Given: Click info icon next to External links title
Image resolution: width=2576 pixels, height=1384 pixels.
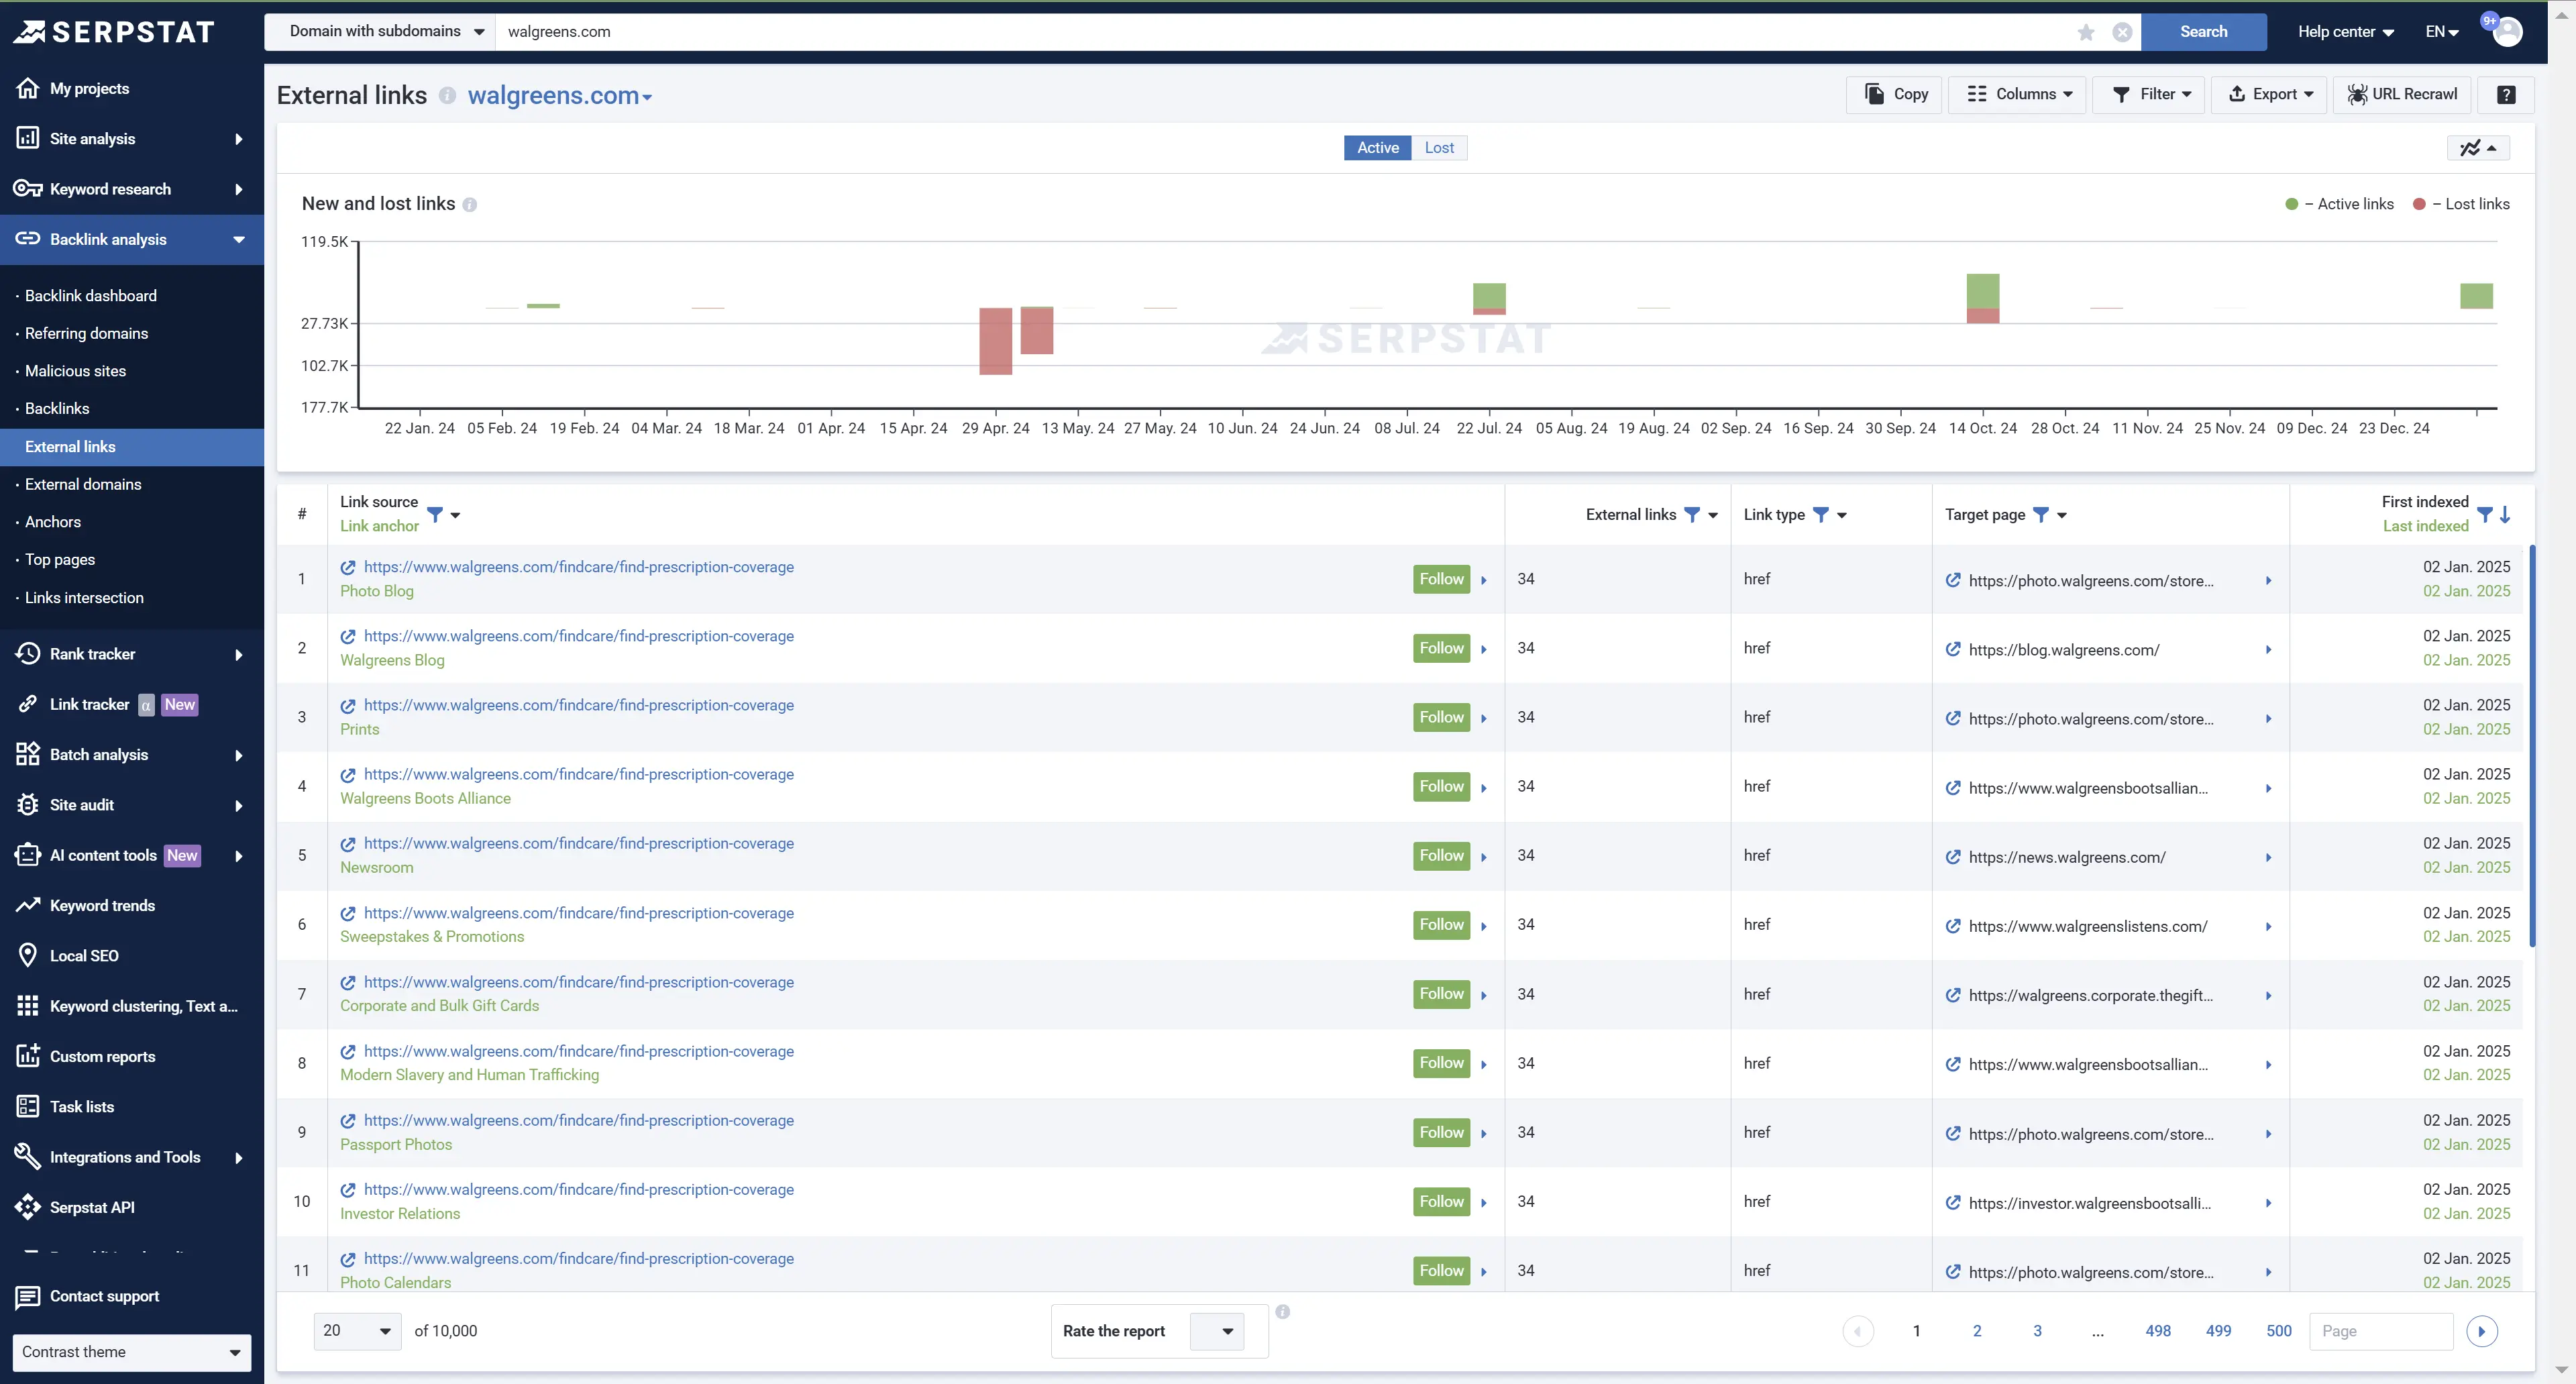Looking at the screenshot, I should (x=447, y=96).
